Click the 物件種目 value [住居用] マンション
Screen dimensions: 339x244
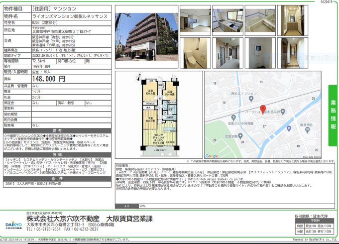coord(54,8)
